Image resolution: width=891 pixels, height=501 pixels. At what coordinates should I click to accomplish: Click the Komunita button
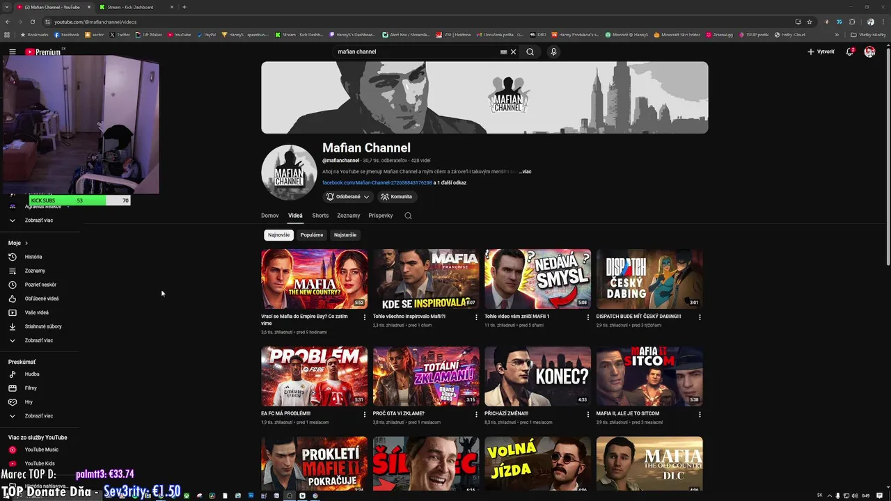click(396, 197)
